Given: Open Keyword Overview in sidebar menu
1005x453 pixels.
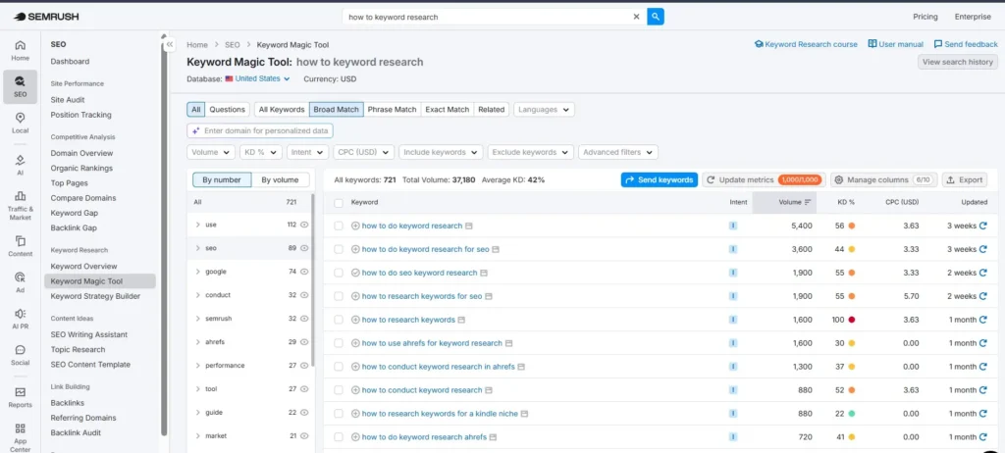Looking at the screenshot, I should click(x=84, y=266).
